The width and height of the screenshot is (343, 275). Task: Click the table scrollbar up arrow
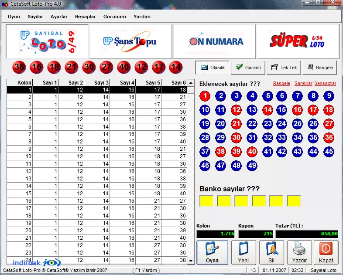click(x=191, y=83)
